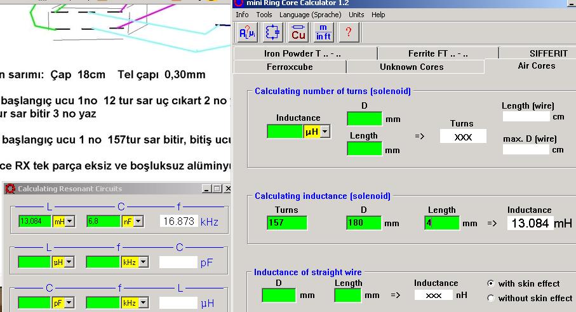Minimize the Calculating Resonant Circuits window
Image resolution: width=576 pixels, height=312 pixels.
pyautogui.click(x=207, y=189)
